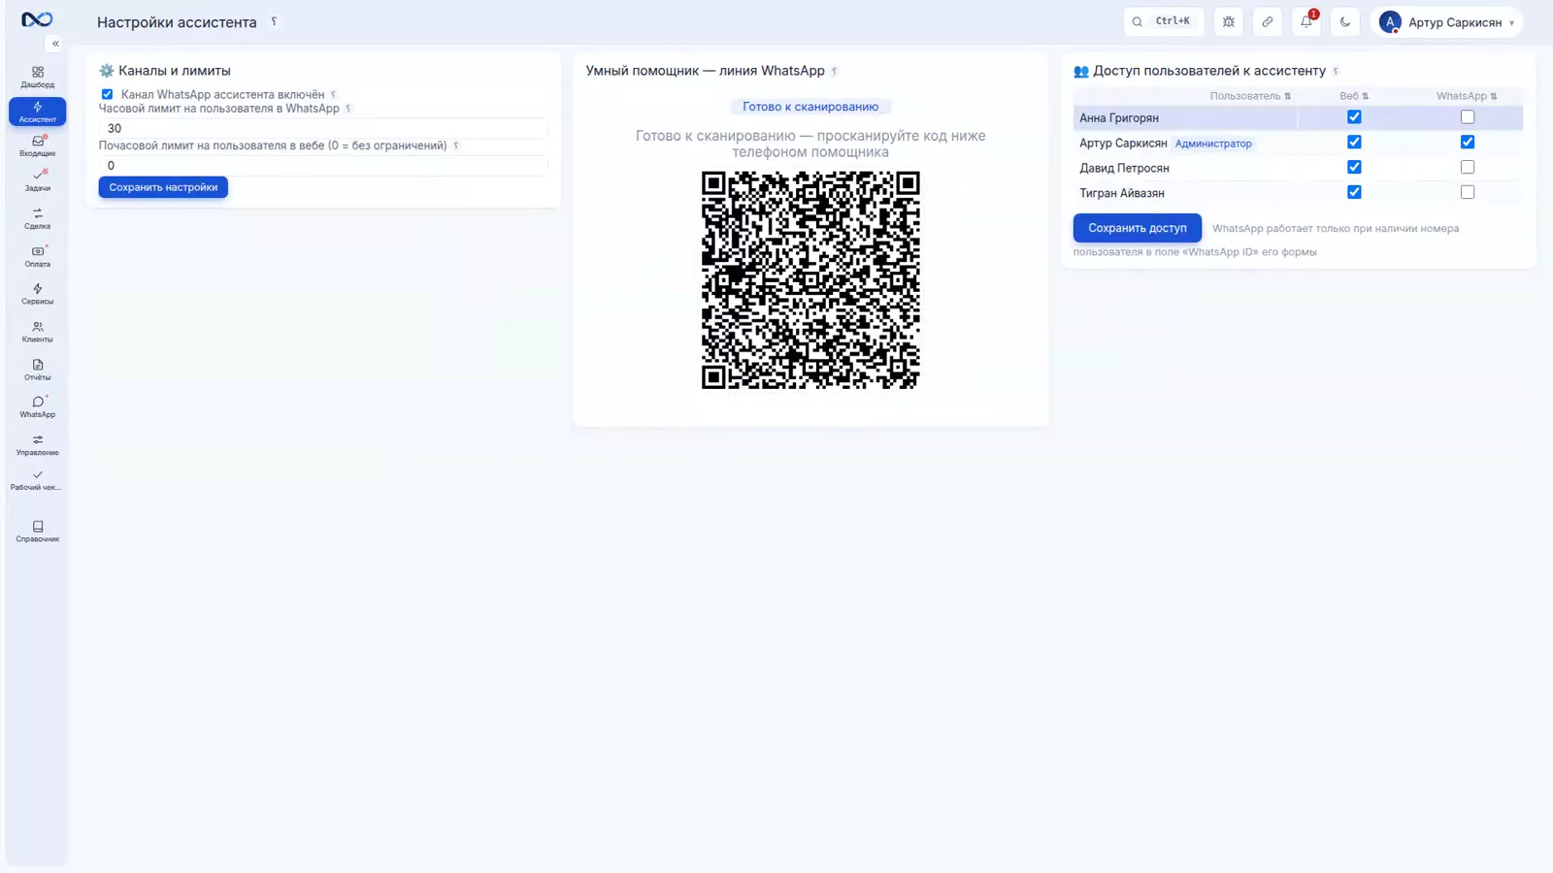Select the Тигран Айвазян row name
This screenshot has width=1553, height=873.
pos(1122,194)
